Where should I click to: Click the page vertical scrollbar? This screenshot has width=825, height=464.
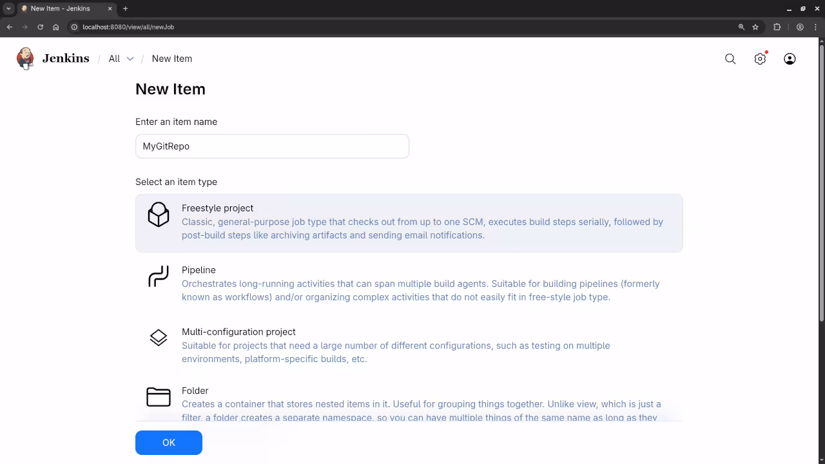pos(821,180)
